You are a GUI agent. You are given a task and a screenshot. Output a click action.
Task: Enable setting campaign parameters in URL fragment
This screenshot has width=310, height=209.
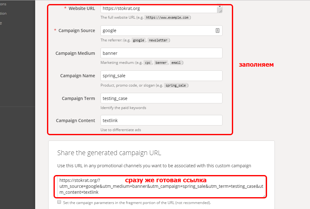pos(59,202)
